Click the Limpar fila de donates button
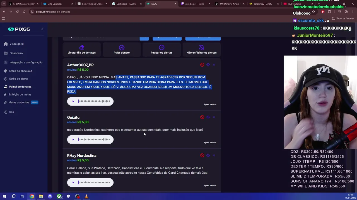The image size is (357, 200). pyautogui.click(x=81, y=50)
